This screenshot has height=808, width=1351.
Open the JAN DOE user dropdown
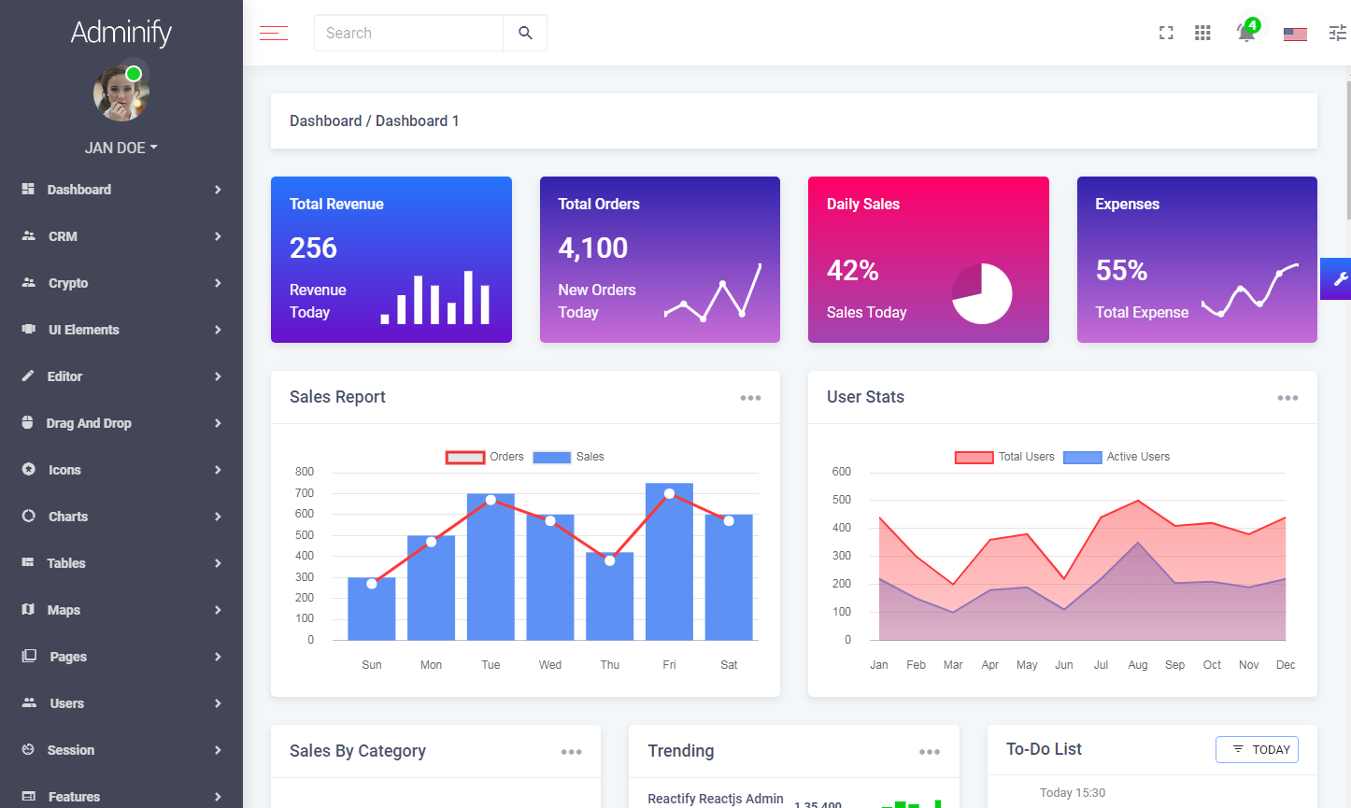pyautogui.click(x=121, y=148)
